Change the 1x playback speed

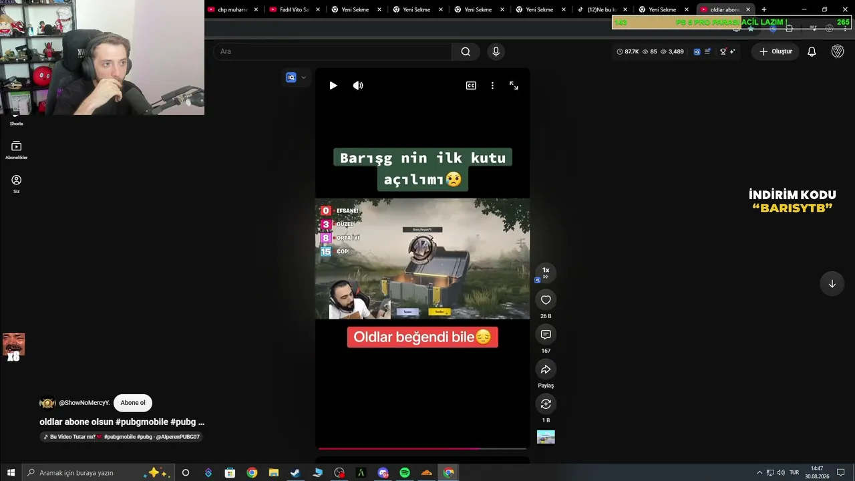pyautogui.click(x=546, y=273)
